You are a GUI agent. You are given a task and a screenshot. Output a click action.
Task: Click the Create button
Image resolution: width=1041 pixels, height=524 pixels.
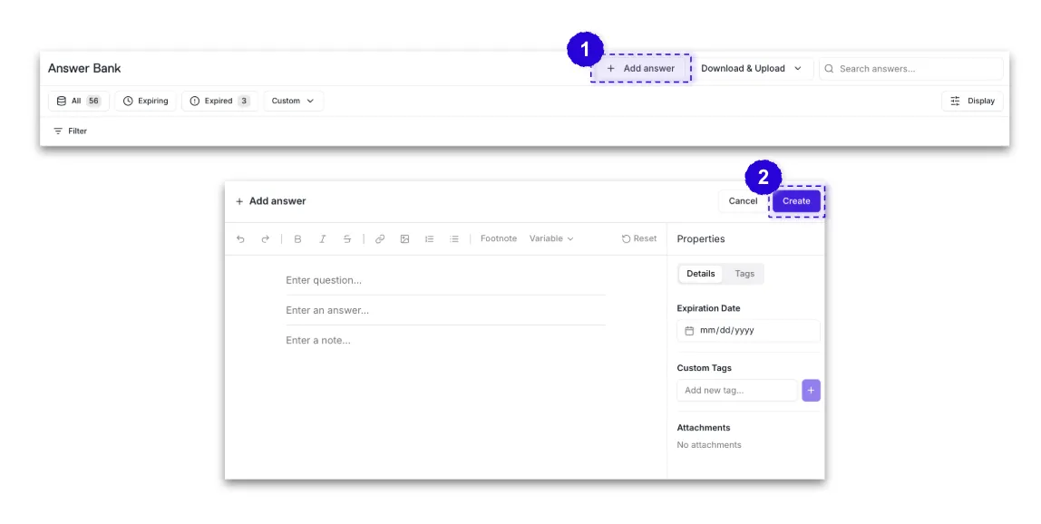tap(796, 201)
